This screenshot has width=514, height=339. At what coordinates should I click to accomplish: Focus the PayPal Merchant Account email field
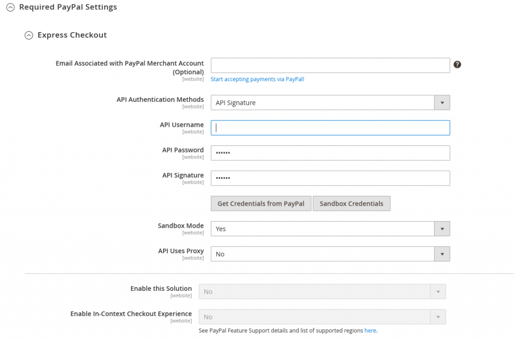point(330,65)
